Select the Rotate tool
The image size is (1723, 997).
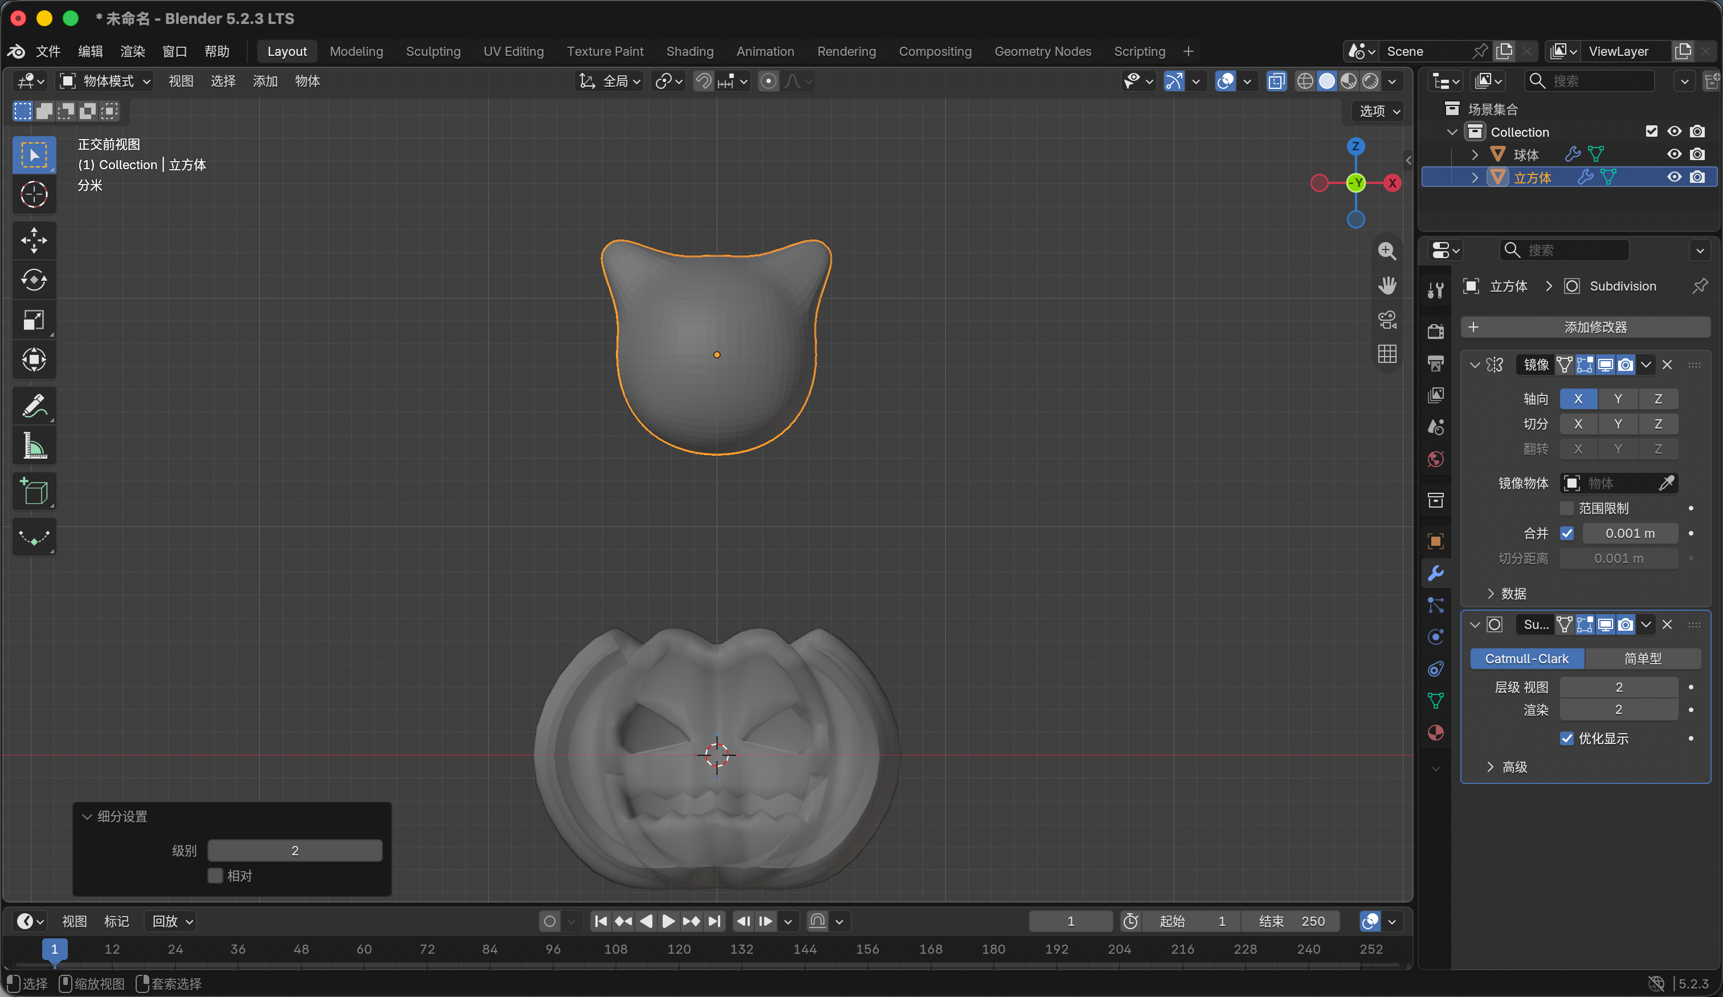pos(34,280)
